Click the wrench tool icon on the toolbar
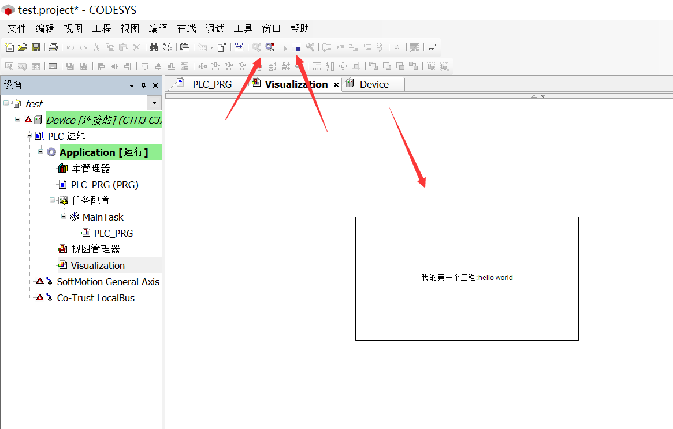Viewport: 673px width, 429px height. tap(310, 47)
